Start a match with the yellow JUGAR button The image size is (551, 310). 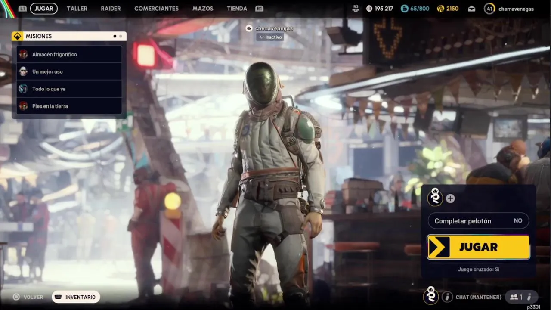478,247
